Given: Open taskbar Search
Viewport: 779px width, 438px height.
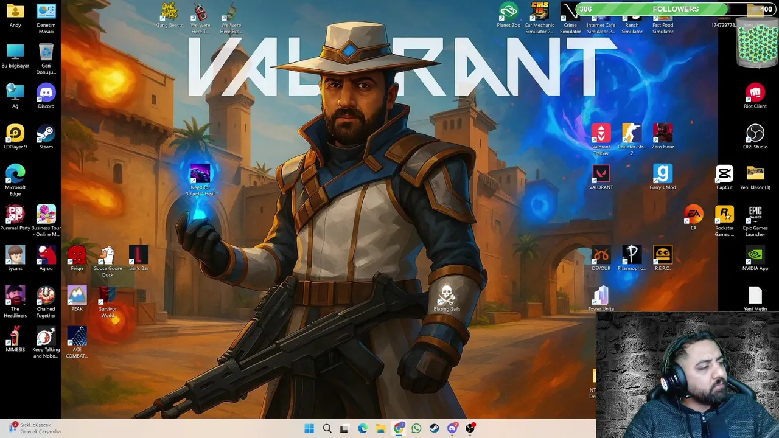Looking at the screenshot, I should point(327,428).
